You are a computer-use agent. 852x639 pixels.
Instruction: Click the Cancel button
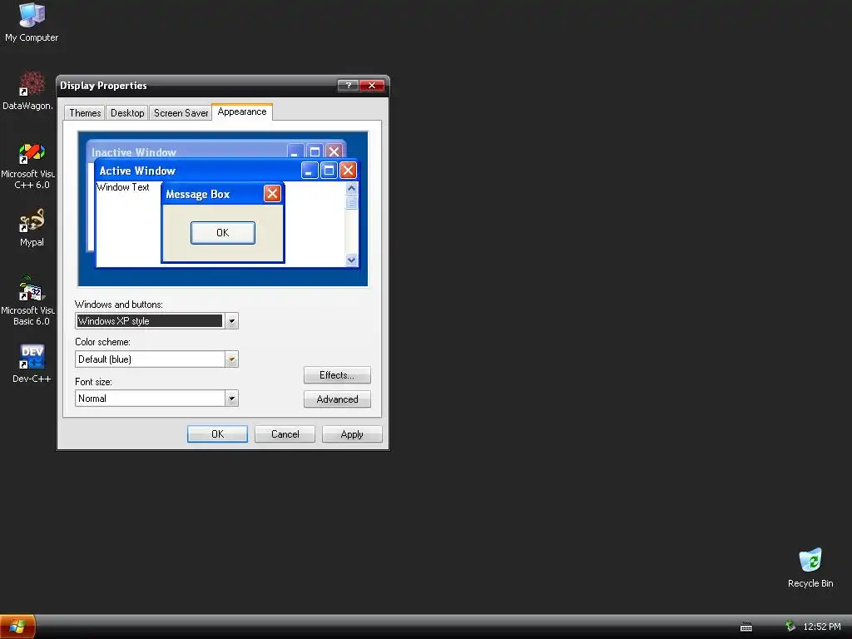pyautogui.click(x=285, y=434)
